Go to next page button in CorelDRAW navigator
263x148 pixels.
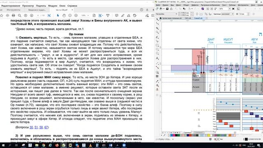tap(175, 132)
